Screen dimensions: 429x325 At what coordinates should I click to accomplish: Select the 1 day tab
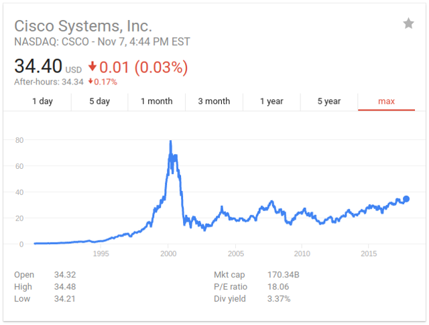(42, 101)
